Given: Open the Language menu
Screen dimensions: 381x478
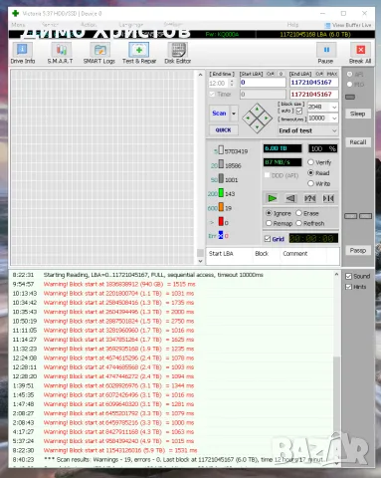Looking at the screenshot, I should pyautogui.click(x=131, y=25).
